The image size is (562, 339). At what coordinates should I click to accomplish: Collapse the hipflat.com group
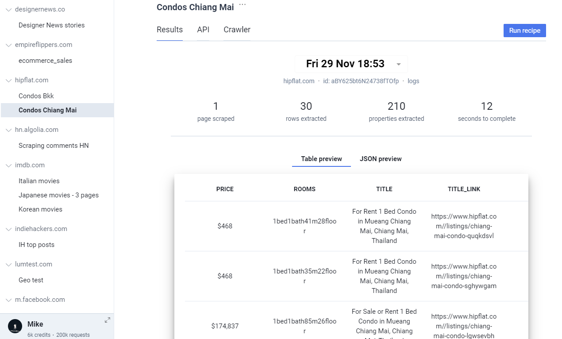(x=9, y=80)
